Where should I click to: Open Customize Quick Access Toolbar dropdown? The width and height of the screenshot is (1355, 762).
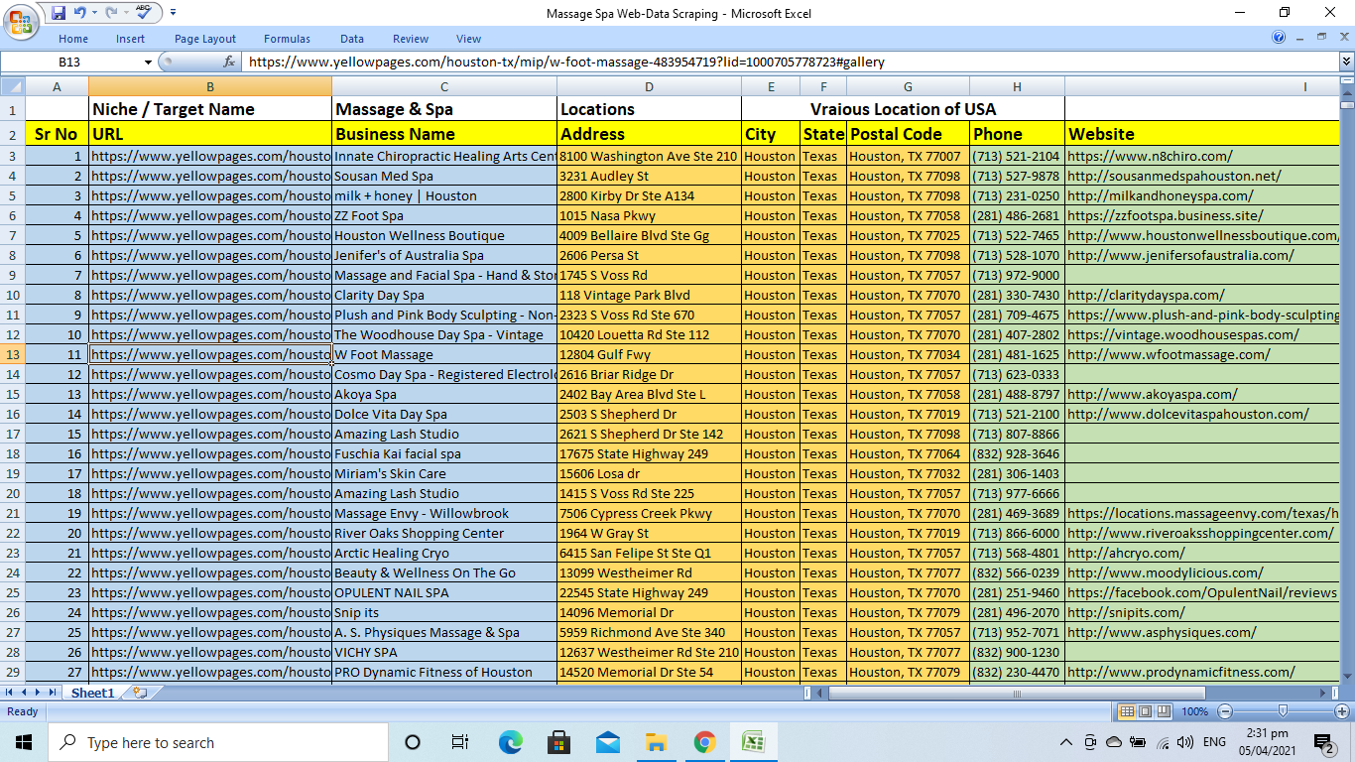coord(173,13)
